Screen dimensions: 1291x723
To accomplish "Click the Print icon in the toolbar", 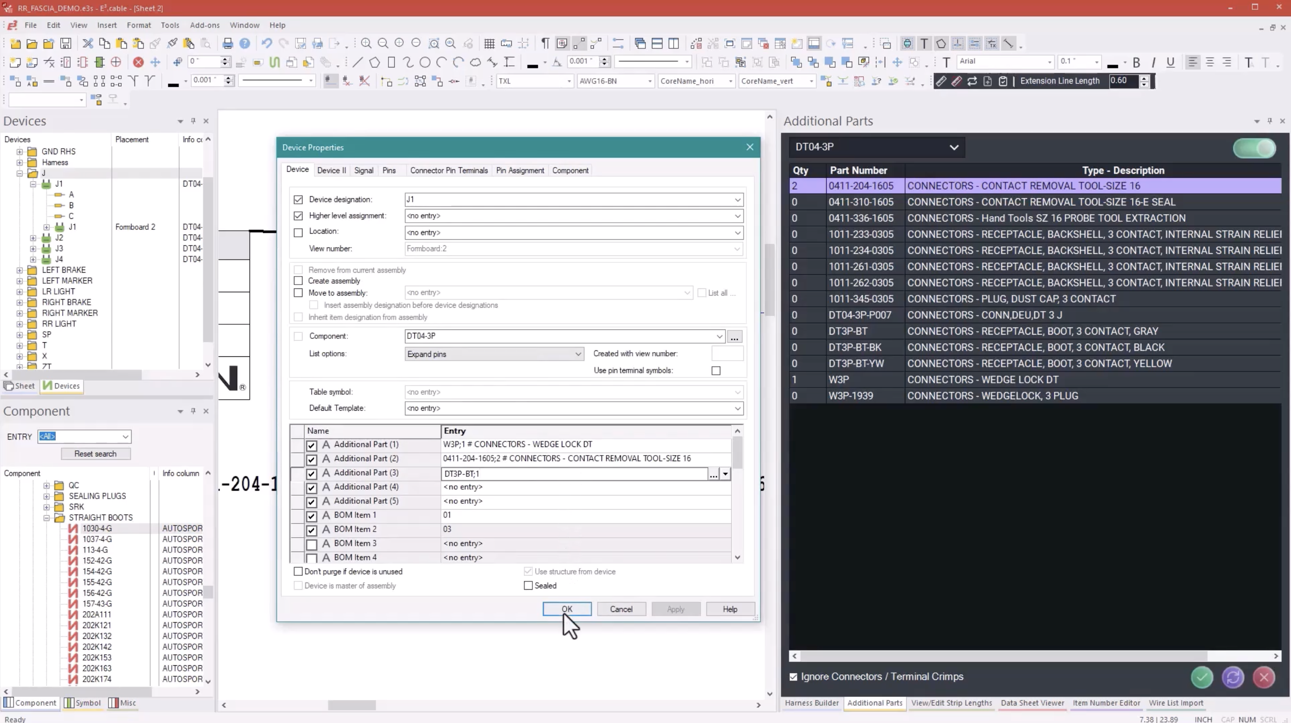I will click(x=228, y=44).
